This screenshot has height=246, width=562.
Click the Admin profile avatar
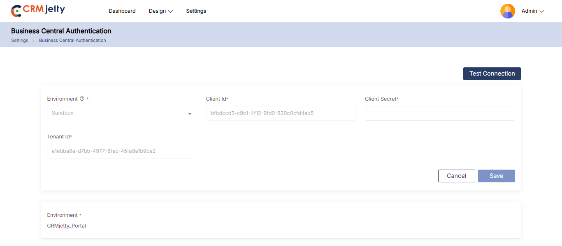(507, 11)
